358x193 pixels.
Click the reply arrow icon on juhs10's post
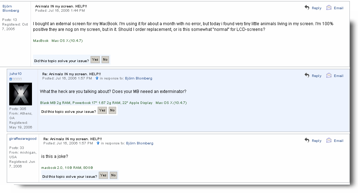click(x=307, y=75)
